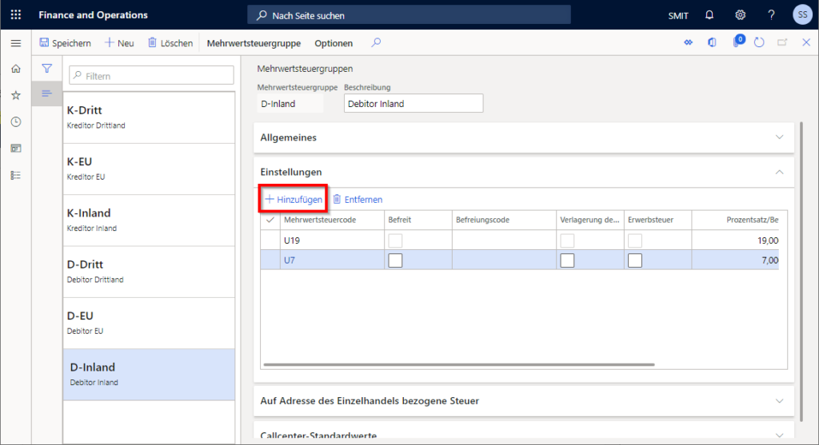The height and width of the screenshot is (445, 819).
Task: Click the search icon in the action bar
Action: (x=376, y=43)
